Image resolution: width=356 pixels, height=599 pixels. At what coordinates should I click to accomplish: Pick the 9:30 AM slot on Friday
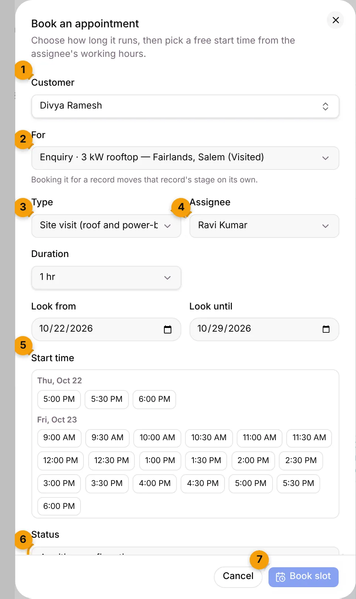[x=107, y=438]
